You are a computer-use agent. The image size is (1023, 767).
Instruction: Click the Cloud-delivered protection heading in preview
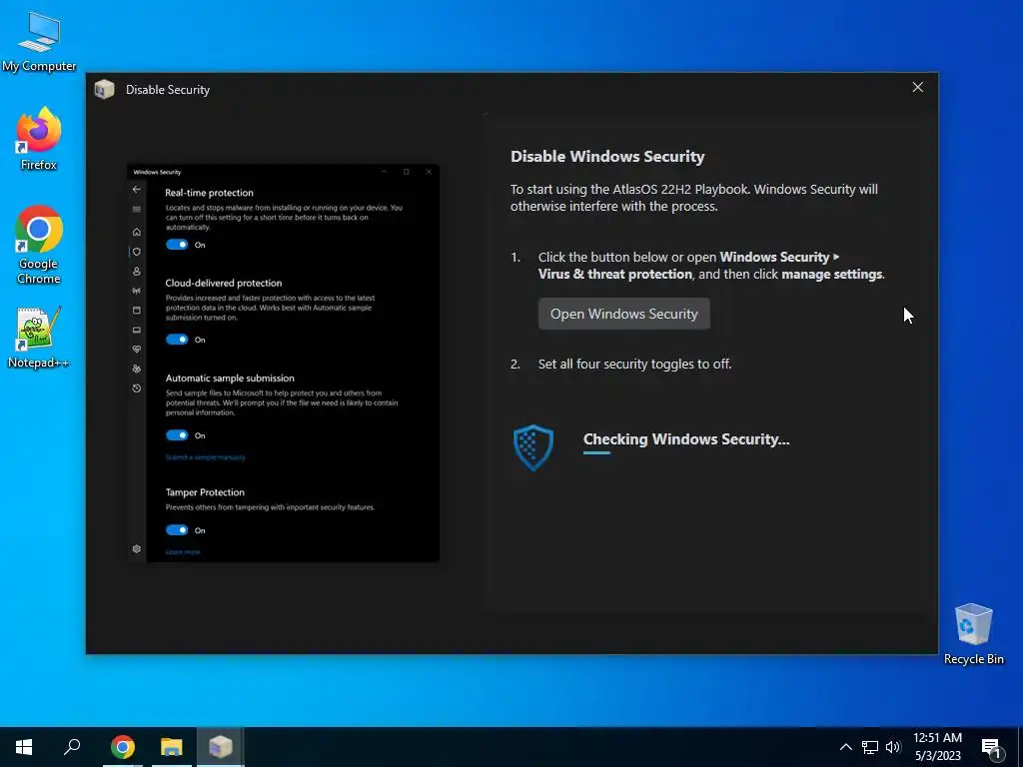point(223,283)
